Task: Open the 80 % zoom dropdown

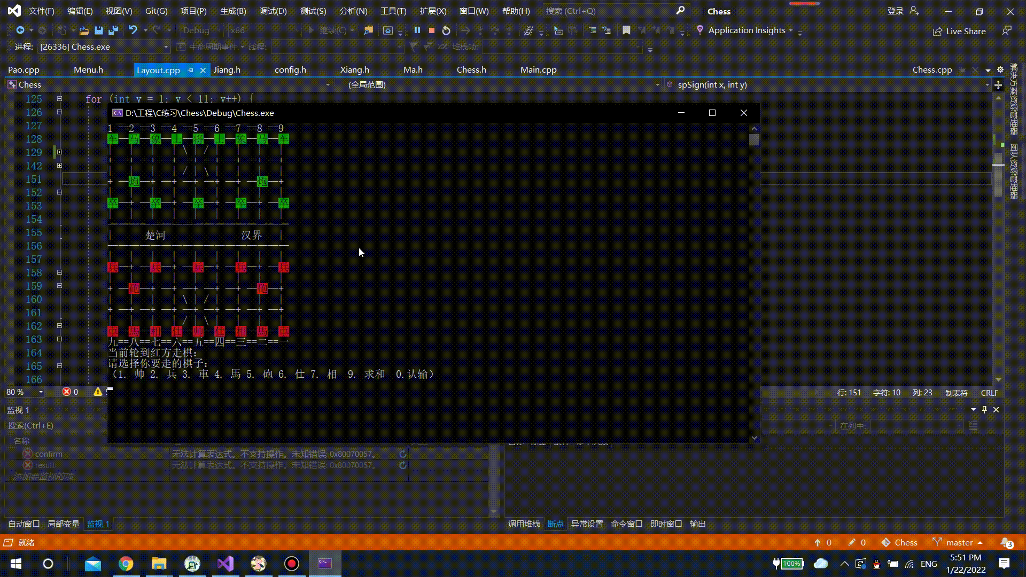Action: tap(41, 392)
